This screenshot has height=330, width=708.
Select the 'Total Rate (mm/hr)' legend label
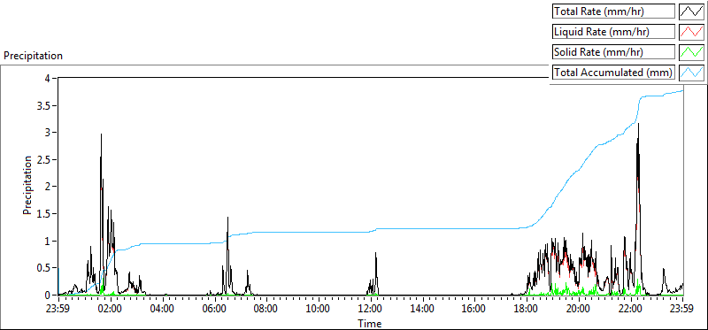point(613,12)
